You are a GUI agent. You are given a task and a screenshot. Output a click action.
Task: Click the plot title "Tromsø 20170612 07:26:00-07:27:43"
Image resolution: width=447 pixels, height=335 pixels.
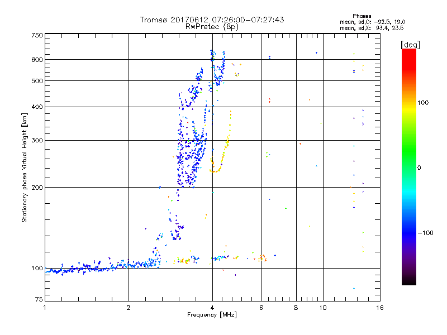[212, 20]
